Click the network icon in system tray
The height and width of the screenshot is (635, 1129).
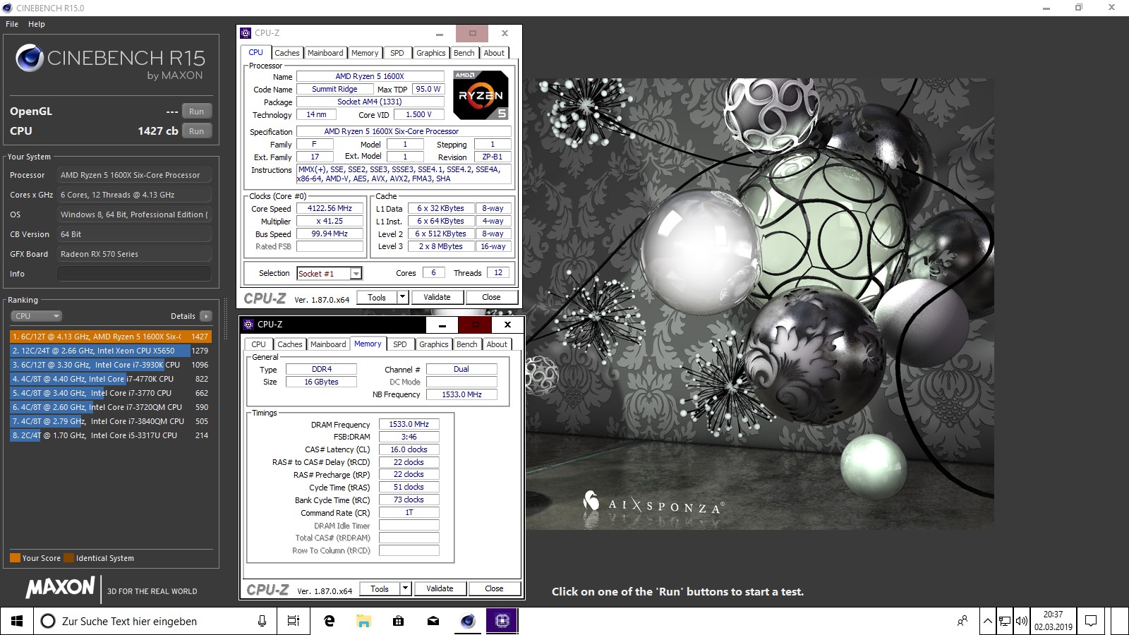[x=1004, y=621]
